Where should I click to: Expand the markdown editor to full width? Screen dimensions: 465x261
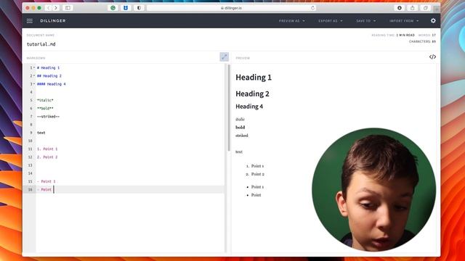225,57
